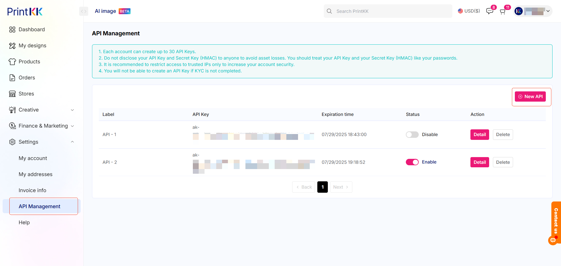Open the shopping cart icon

(503, 12)
